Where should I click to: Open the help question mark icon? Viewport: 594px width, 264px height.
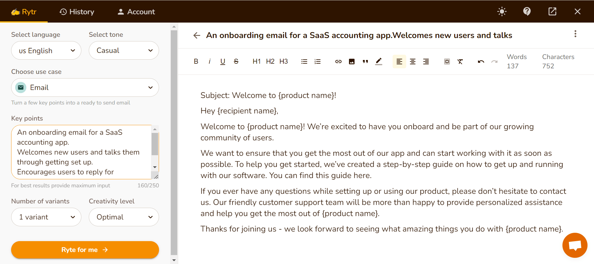(527, 11)
